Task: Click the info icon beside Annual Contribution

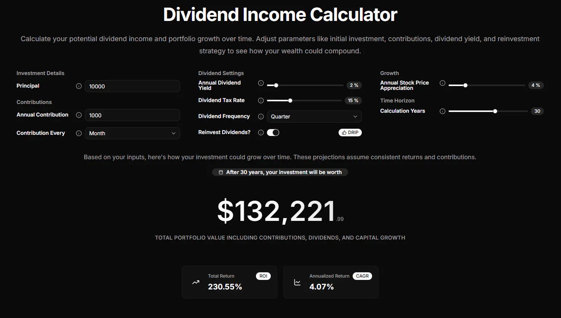Action: (x=79, y=115)
